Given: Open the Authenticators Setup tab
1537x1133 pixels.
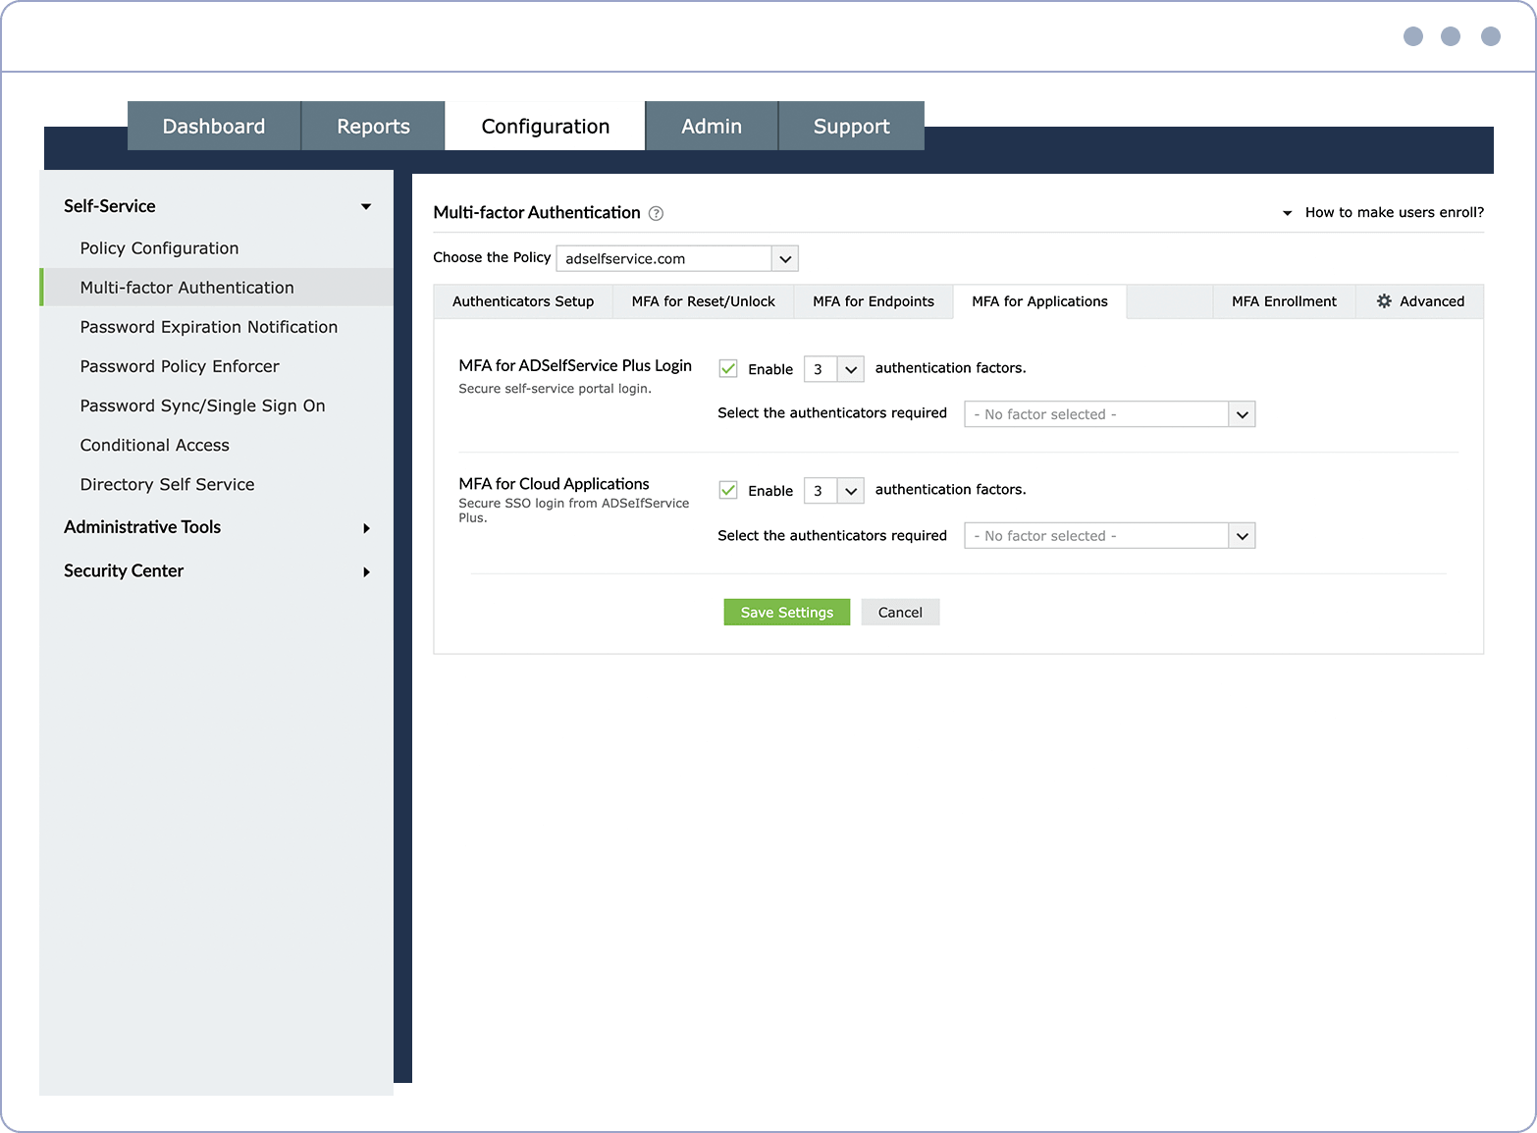Looking at the screenshot, I should tap(523, 301).
